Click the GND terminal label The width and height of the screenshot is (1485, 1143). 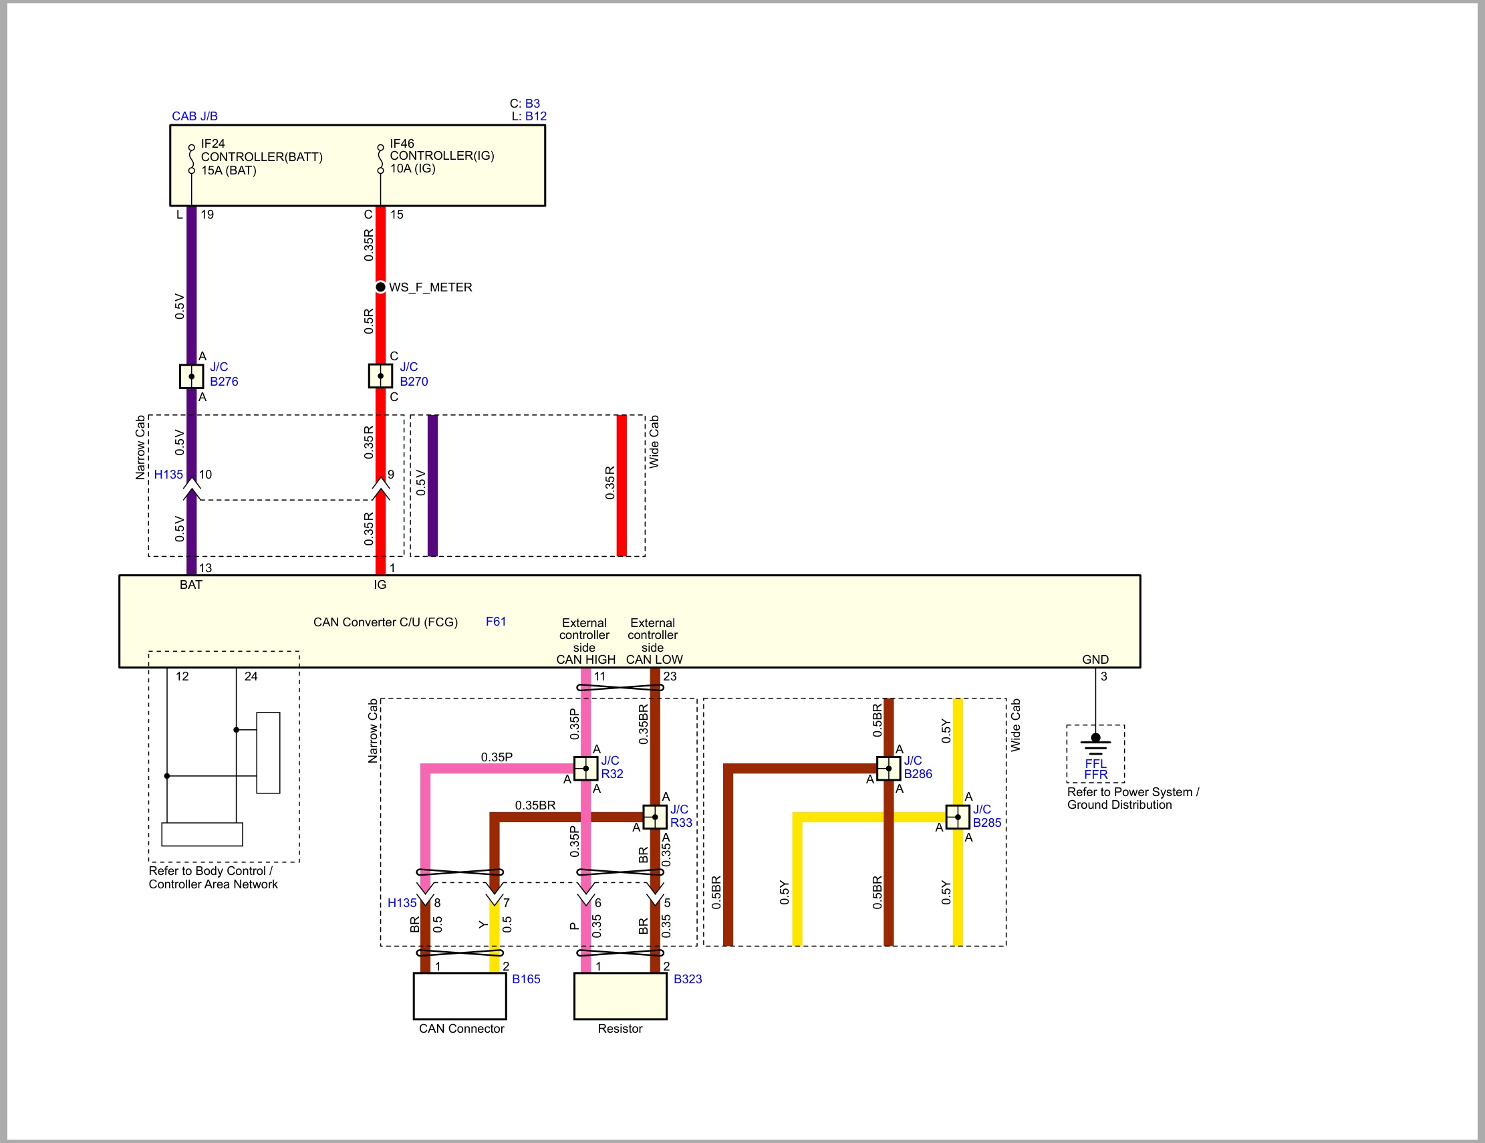(x=1095, y=660)
